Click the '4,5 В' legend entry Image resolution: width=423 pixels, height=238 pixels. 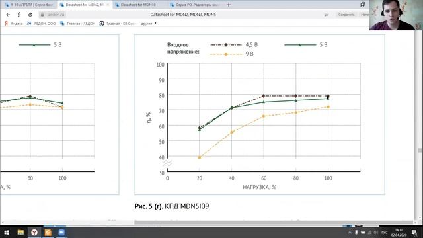click(234, 45)
